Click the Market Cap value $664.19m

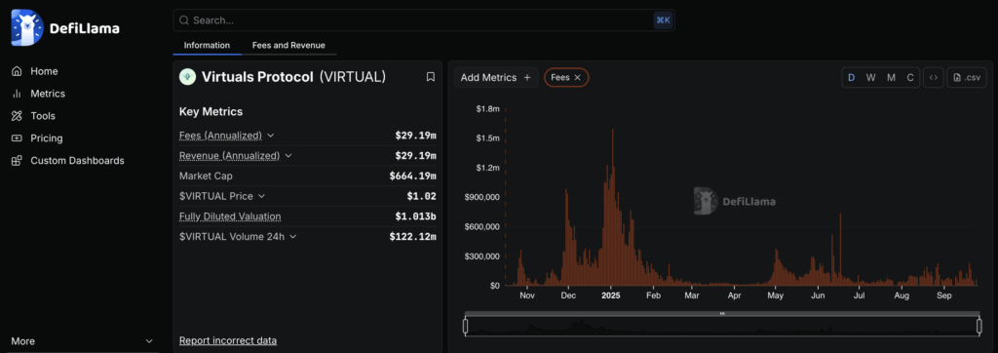click(412, 176)
